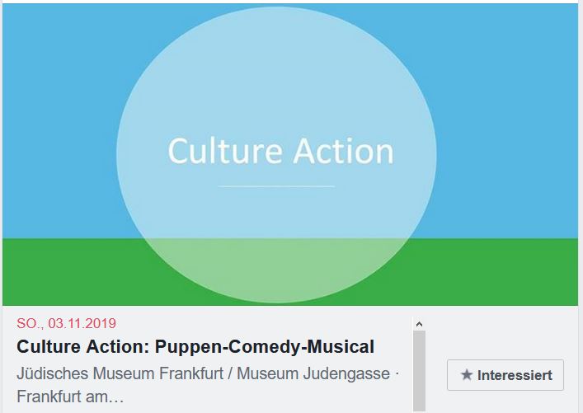Click the word Jüdisches in the location line
This screenshot has width=583, height=413.
[52, 373]
